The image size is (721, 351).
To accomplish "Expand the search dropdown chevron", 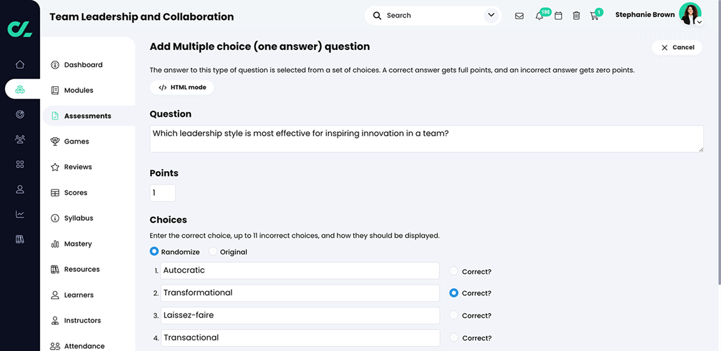I will point(491,16).
